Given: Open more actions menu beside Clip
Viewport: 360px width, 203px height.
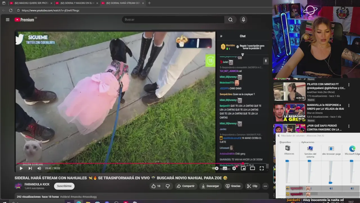Looking at the screenshot, I should 265,186.
